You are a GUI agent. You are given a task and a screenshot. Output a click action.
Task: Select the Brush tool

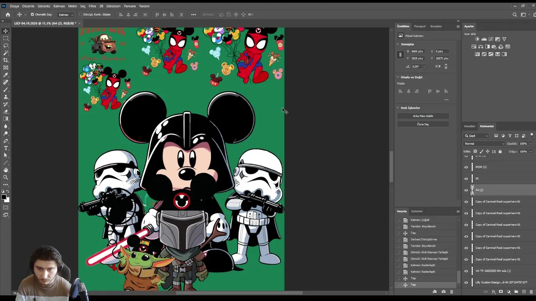6,89
